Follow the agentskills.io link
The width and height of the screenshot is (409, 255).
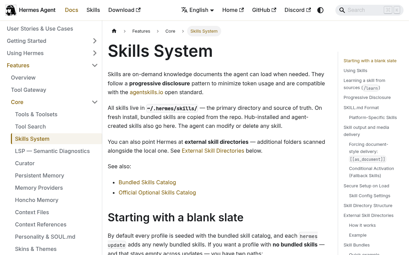[146, 92]
